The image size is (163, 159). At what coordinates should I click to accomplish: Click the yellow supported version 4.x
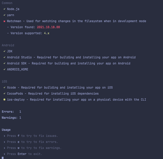pos(47,33)
